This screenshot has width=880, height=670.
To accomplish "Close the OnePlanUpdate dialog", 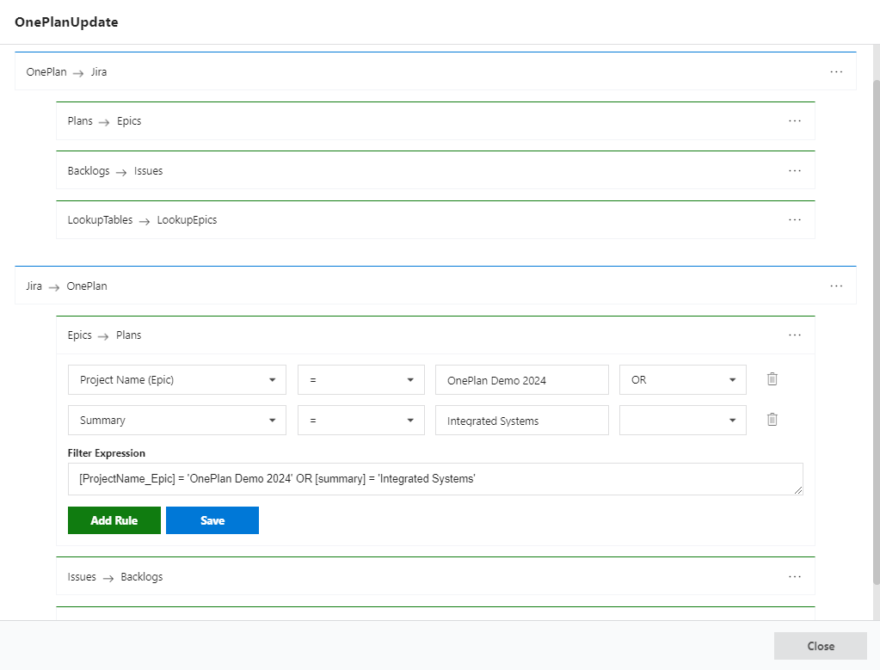I will tap(819, 646).
